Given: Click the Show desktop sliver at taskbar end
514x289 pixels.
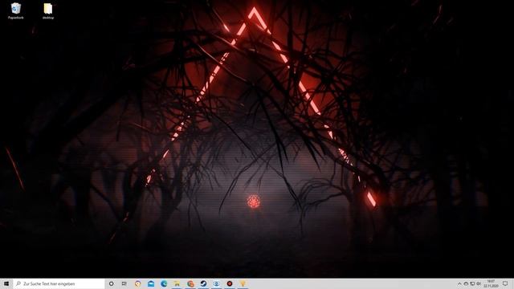Looking at the screenshot, I should click(x=512, y=283).
